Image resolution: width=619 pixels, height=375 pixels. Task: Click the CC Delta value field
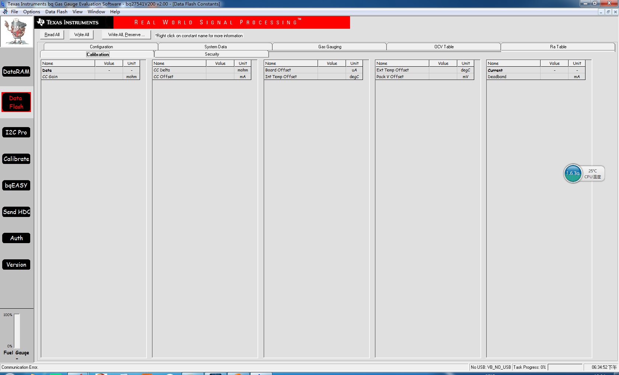click(220, 70)
